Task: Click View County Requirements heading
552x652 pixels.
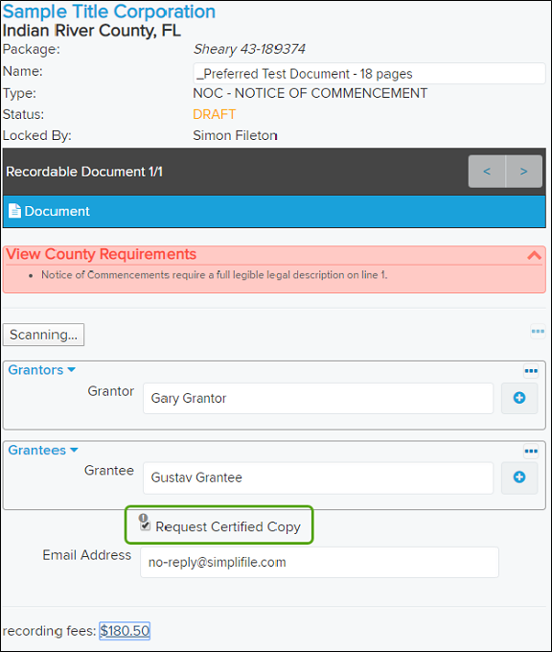Action: [x=101, y=254]
